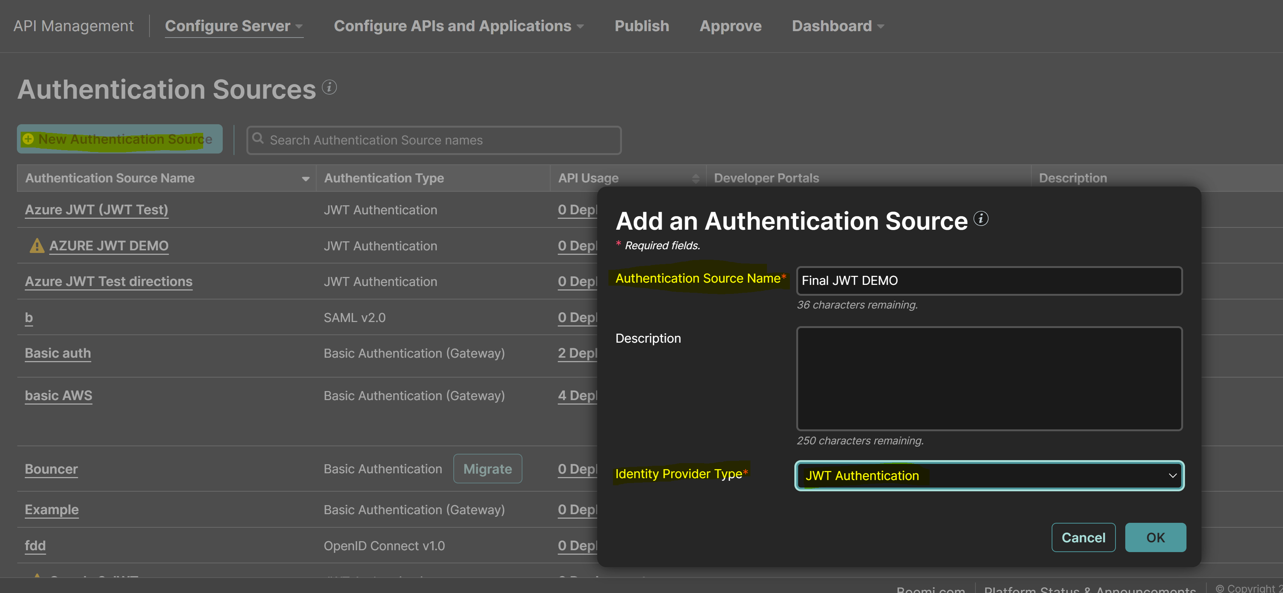1283x593 pixels.
Task: Click the magnifier icon in the search box
Action: pyautogui.click(x=258, y=140)
